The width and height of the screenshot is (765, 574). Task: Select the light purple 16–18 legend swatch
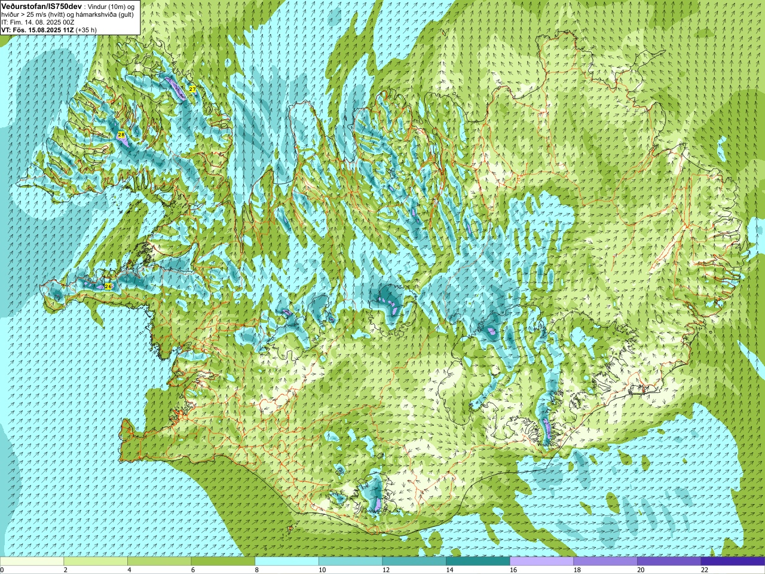click(x=542, y=561)
